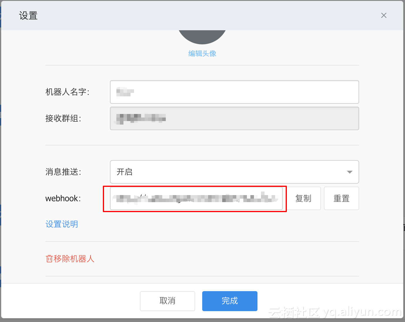Click the 重置 button beside webhook
The height and width of the screenshot is (322, 405).
pyautogui.click(x=341, y=198)
